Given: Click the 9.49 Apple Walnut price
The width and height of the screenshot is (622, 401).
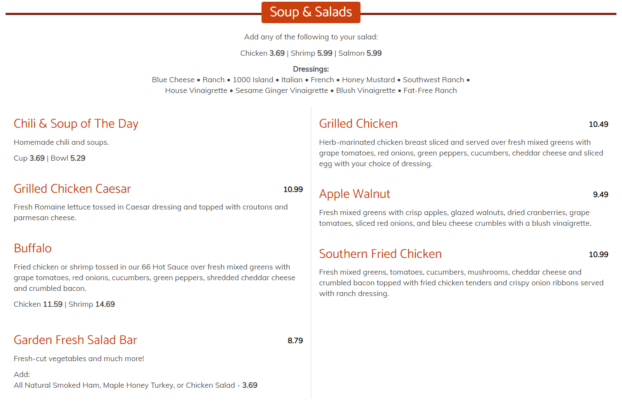Looking at the screenshot, I should [x=600, y=195].
